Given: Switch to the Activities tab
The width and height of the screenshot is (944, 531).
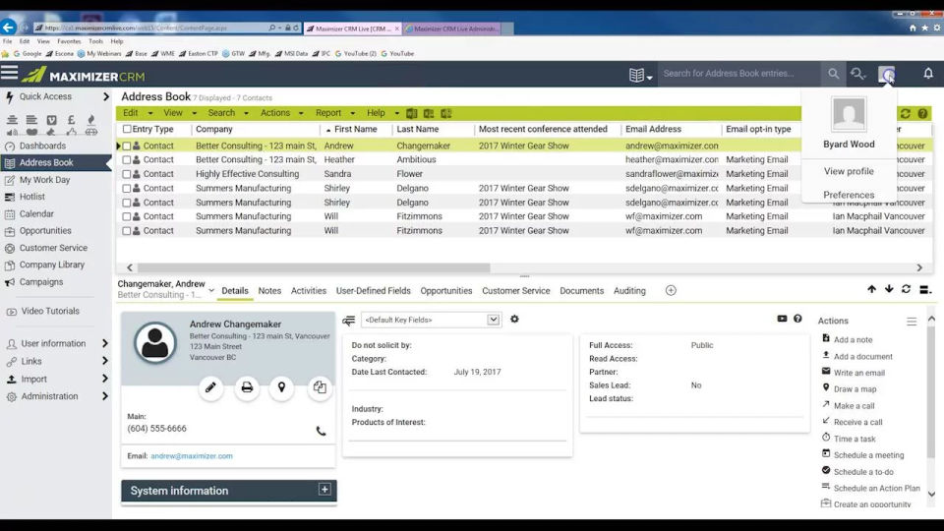Looking at the screenshot, I should pyautogui.click(x=308, y=291).
